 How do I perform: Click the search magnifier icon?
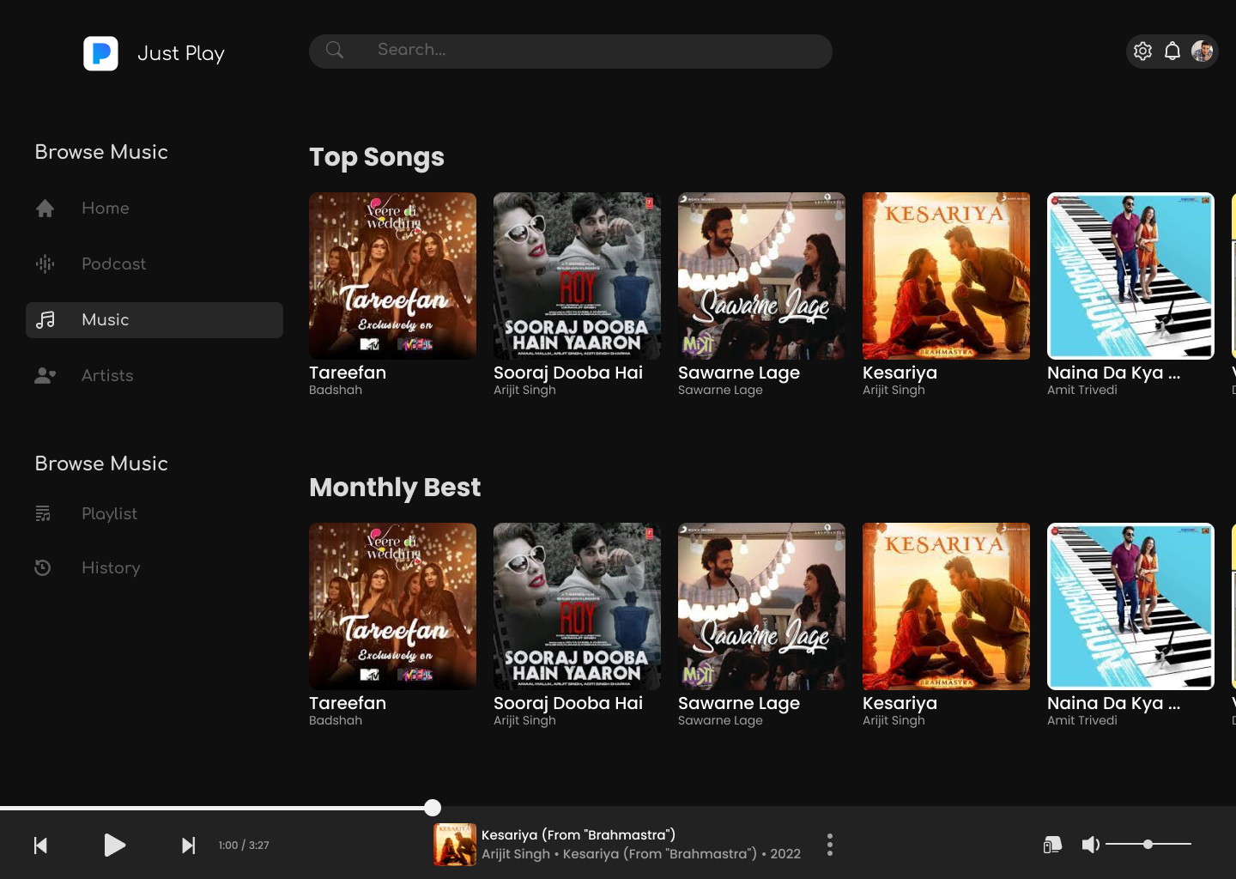pyautogui.click(x=335, y=50)
